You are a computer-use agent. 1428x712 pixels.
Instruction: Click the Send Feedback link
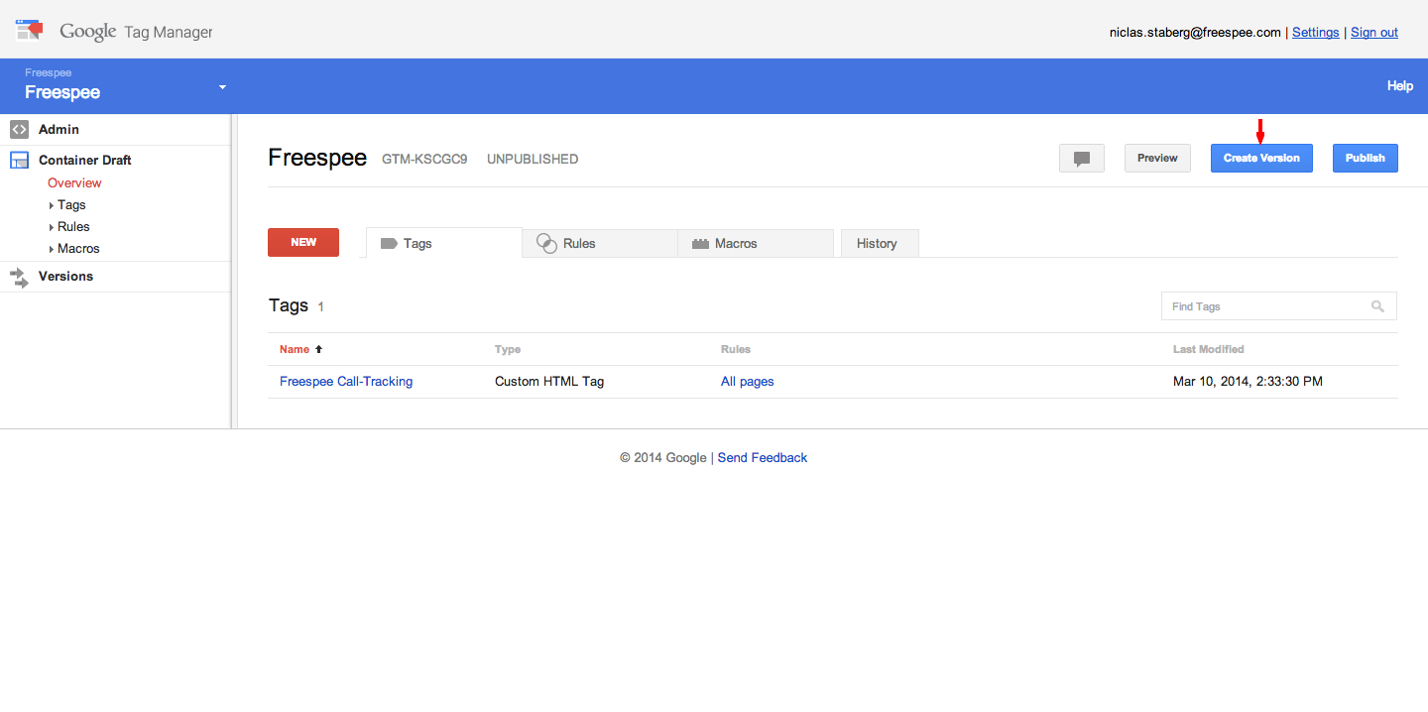(x=763, y=458)
